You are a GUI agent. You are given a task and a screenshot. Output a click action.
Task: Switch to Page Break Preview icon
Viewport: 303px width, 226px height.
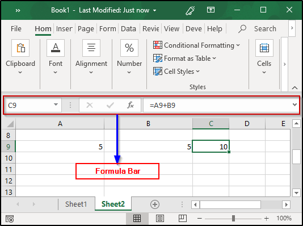183,219
